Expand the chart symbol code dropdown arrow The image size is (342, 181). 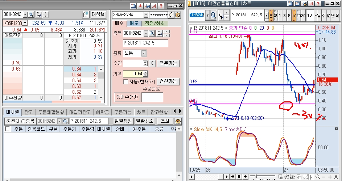point(207,15)
